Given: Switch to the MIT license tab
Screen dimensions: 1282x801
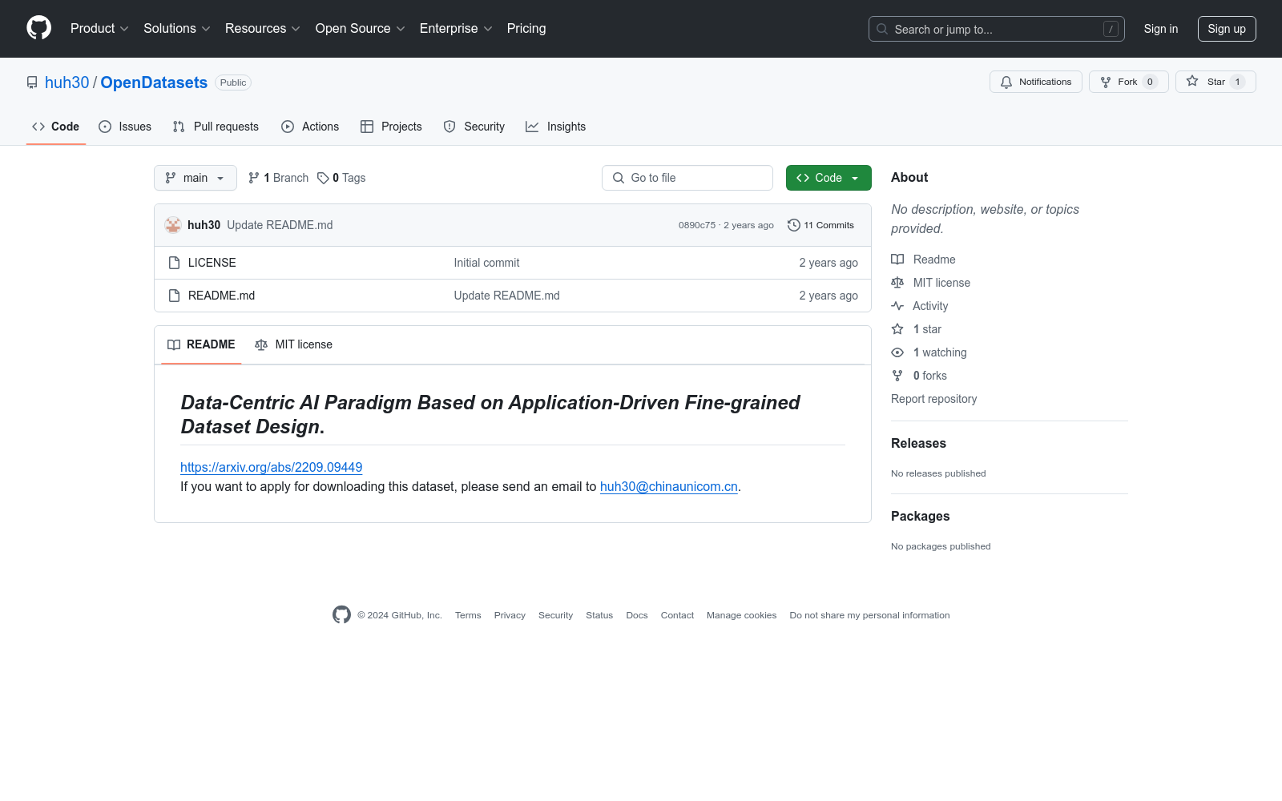Looking at the screenshot, I should point(293,344).
